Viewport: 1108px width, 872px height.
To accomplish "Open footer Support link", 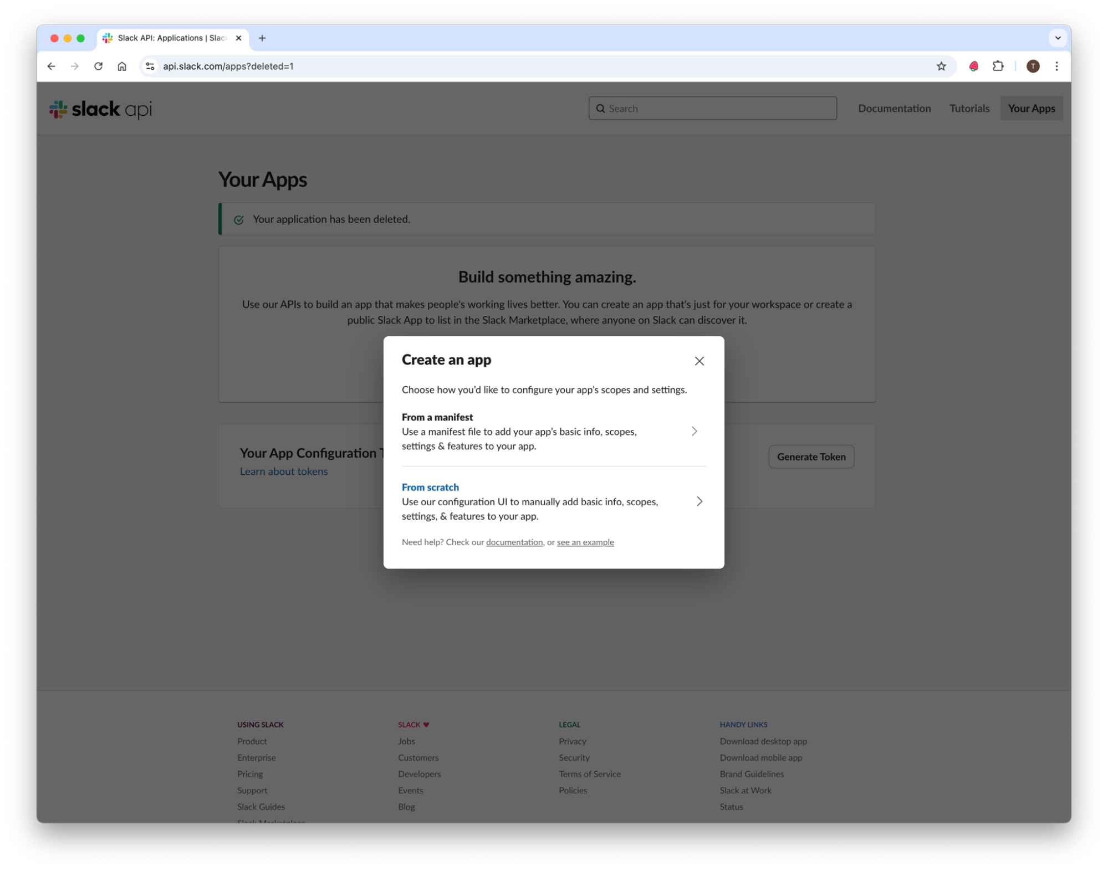I will (252, 791).
